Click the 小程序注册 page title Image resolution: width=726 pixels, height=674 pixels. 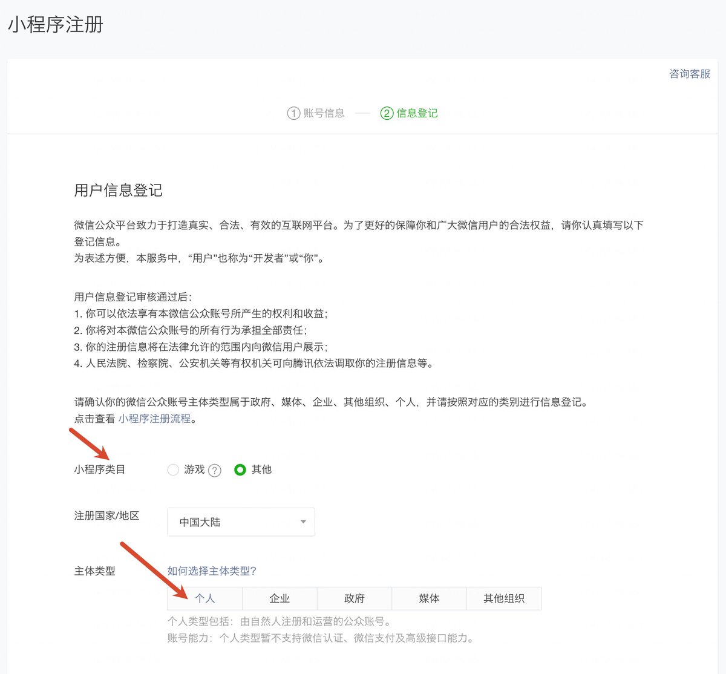tap(56, 24)
